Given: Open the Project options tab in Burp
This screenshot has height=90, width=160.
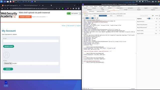Looking at the screenshot, I should click(119, 8).
